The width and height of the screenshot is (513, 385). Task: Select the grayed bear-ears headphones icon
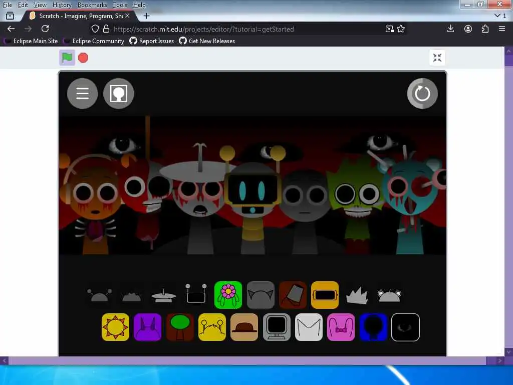(389, 295)
